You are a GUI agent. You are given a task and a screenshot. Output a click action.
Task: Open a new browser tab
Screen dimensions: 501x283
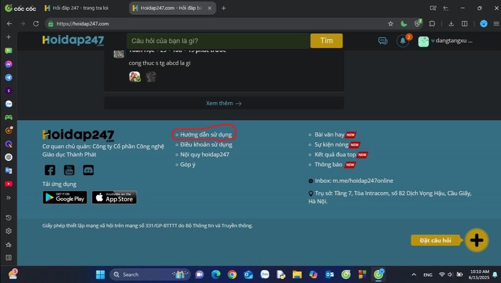coord(224,8)
